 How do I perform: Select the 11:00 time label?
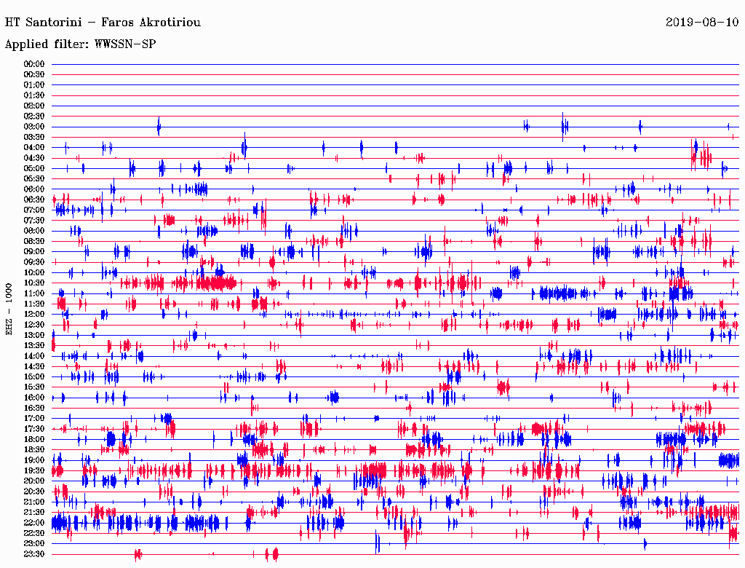tap(34, 293)
